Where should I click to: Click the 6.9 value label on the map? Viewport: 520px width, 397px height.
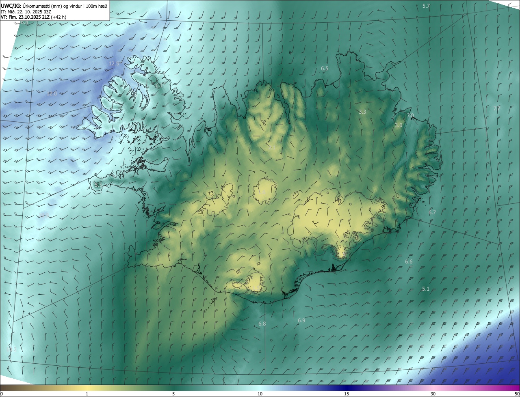click(x=301, y=320)
